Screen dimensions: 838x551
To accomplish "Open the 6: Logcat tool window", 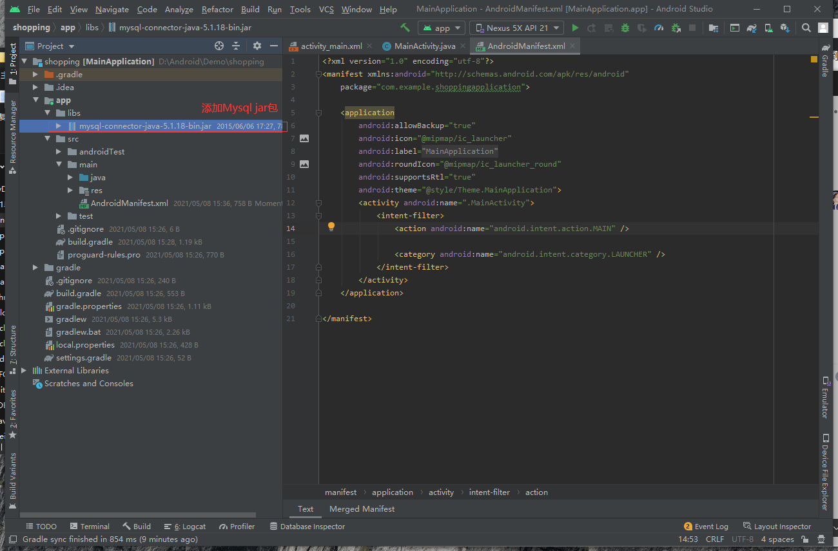I will 184,526.
